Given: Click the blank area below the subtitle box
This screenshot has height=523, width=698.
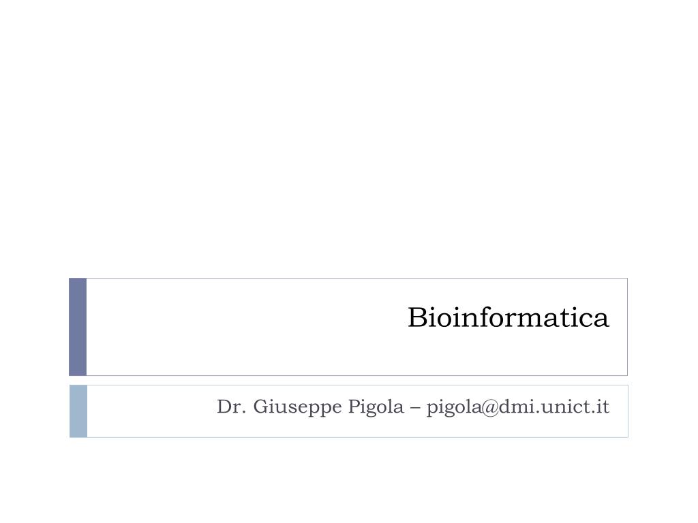Looking at the screenshot, I should (349, 480).
